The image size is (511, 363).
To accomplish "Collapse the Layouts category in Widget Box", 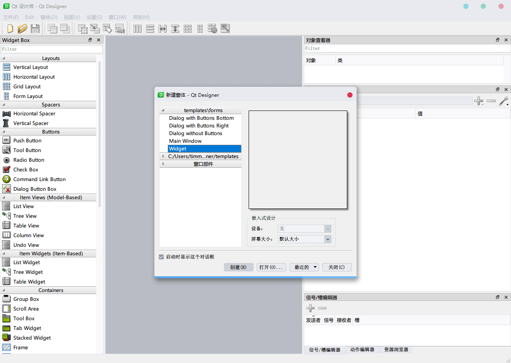I will [x=4, y=58].
